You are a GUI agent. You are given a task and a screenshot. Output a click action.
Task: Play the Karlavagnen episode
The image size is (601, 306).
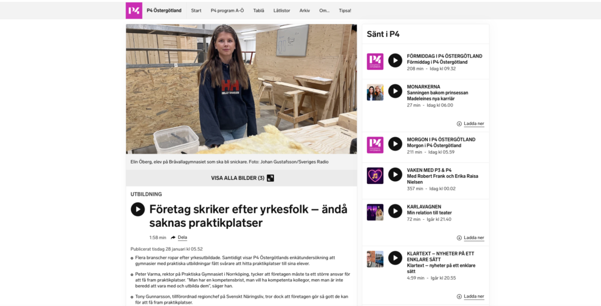(395, 211)
